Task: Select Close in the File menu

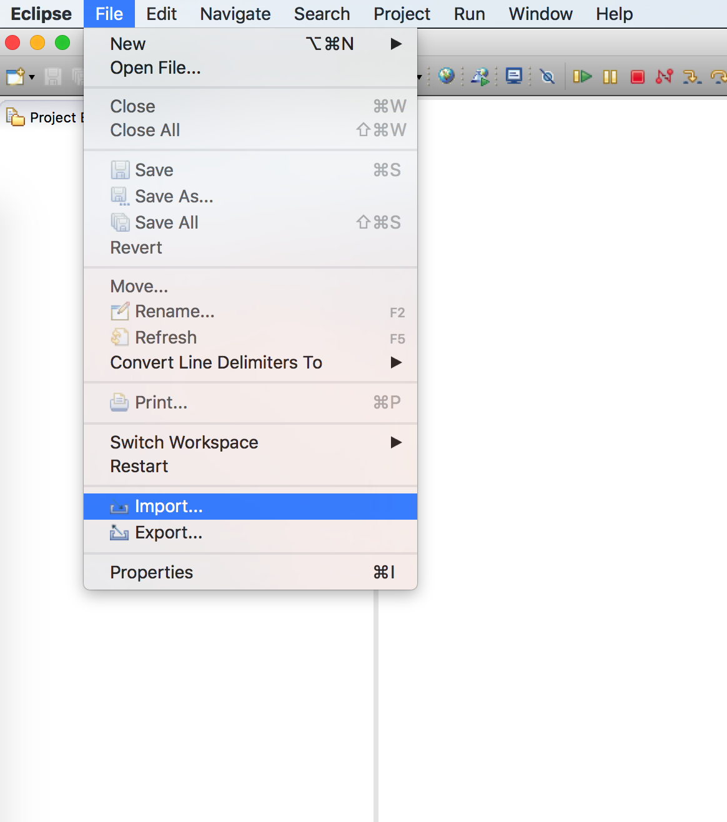Action: (x=250, y=106)
